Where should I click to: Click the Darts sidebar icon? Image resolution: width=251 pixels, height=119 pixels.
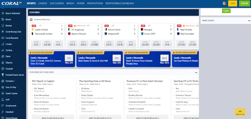click(x=3, y=56)
